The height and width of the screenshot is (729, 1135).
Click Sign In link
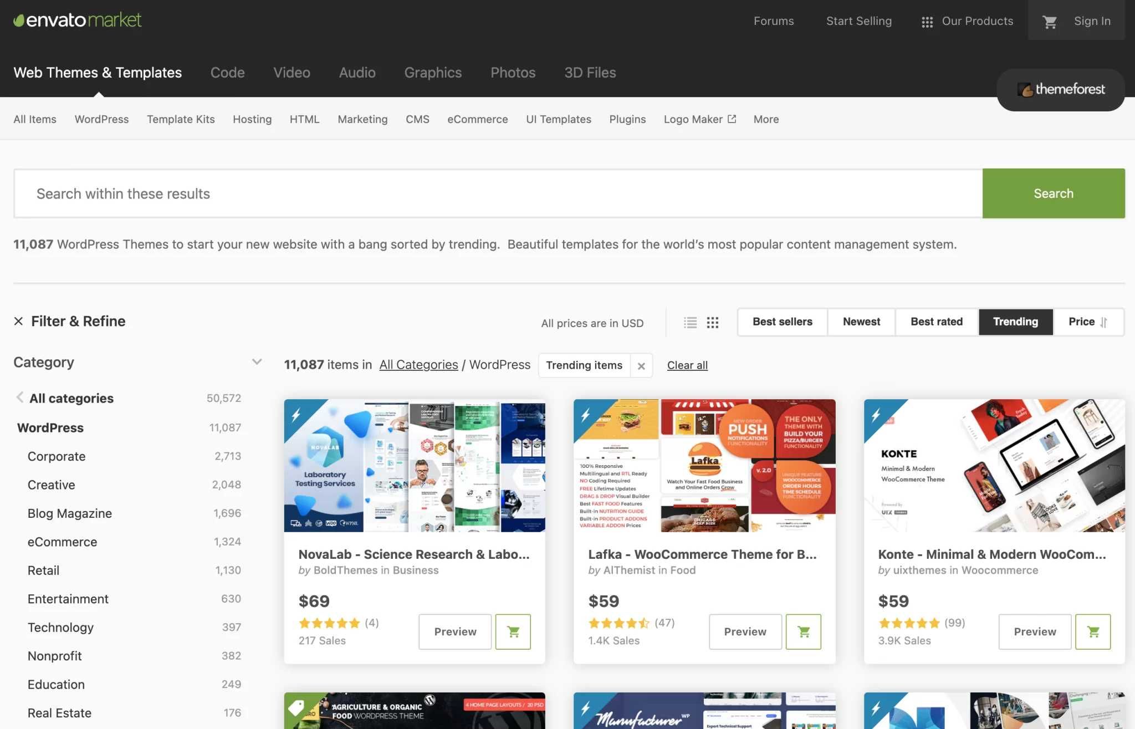pos(1092,21)
